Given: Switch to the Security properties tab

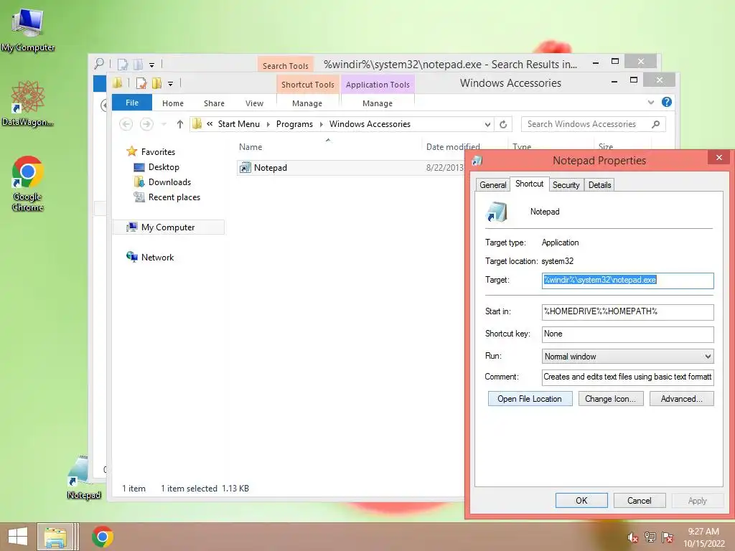Looking at the screenshot, I should coord(566,185).
